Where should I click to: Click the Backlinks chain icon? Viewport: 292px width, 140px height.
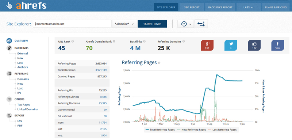[9, 48]
